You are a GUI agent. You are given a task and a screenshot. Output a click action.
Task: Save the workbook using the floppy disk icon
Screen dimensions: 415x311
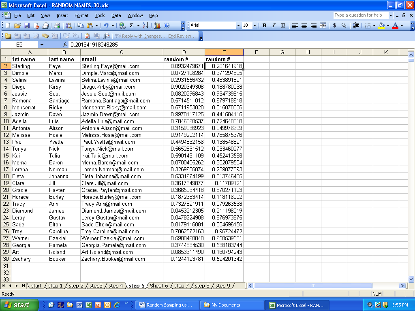point(27,26)
